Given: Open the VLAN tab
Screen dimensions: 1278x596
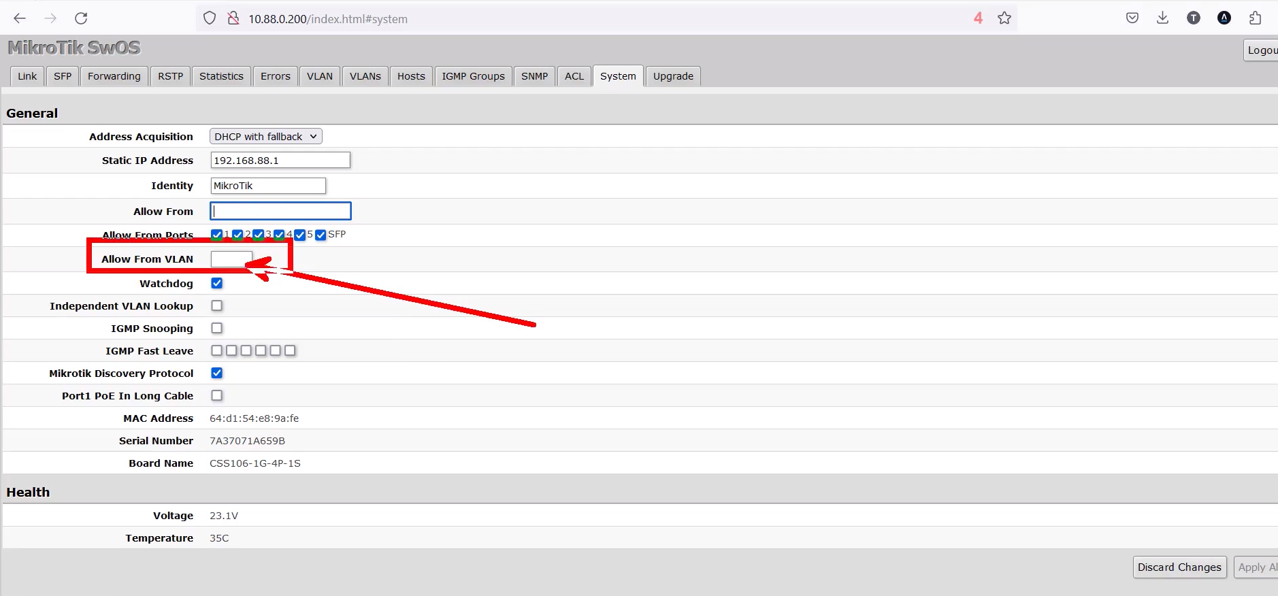Looking at the screenshot, I should click(320, 76).
